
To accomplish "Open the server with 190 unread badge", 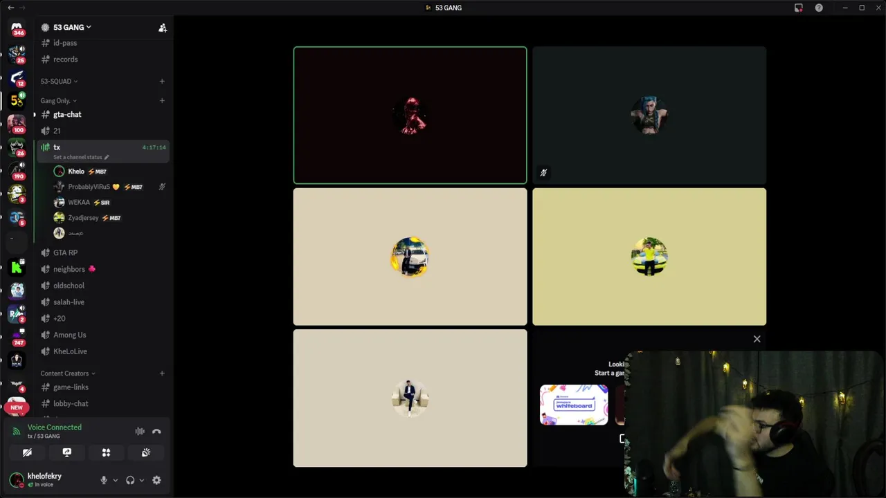I will click(x=17, y=171).
